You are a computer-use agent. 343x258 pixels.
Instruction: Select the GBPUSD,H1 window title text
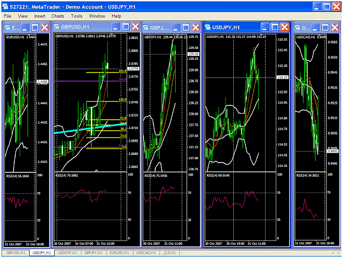(75, 27)
